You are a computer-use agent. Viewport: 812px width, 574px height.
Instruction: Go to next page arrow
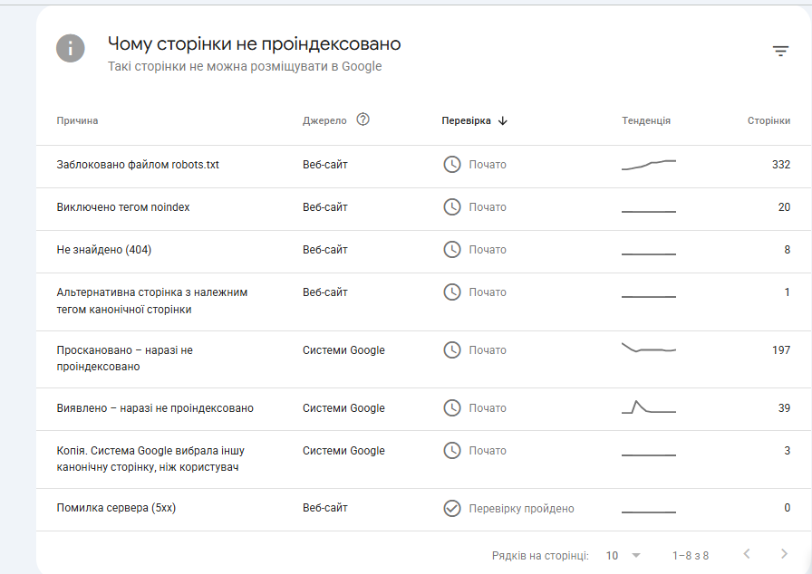pos(784,554)
